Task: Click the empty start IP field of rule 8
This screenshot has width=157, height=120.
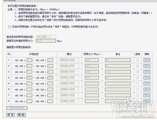Action: (x=30, y=101)
